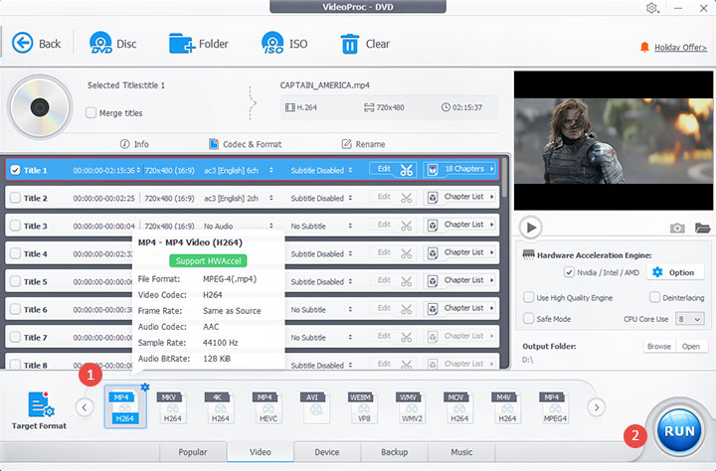Expand the 18 Chapters list

tap(462, 170)
